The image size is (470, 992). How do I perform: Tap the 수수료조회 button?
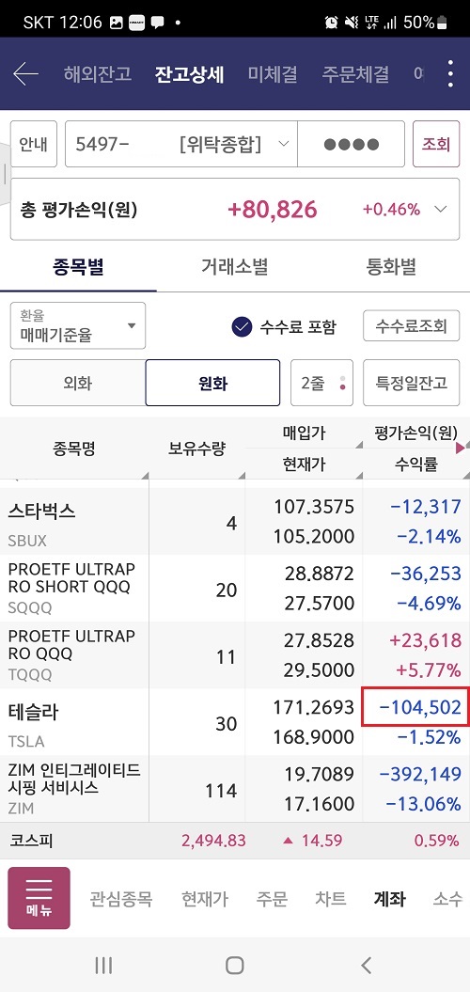[411, 326]
